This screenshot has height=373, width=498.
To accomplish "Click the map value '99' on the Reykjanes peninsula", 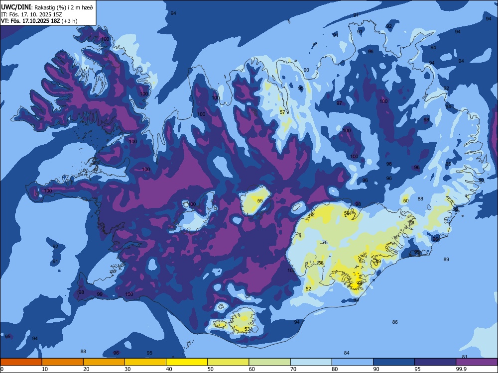I will click(x=100, y=294).
